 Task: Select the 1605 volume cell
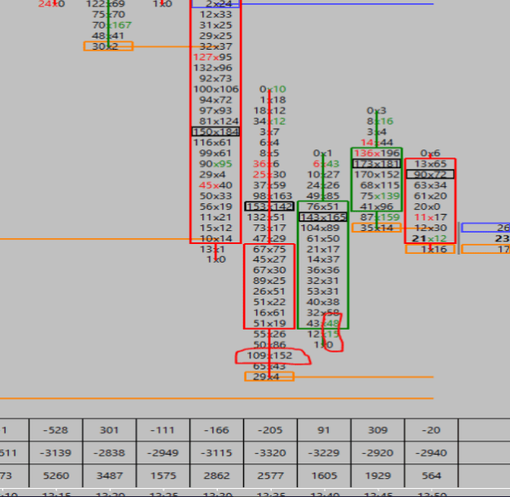coord(324,476)
